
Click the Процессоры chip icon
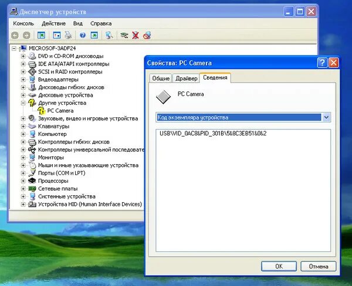tap(32, 181)
